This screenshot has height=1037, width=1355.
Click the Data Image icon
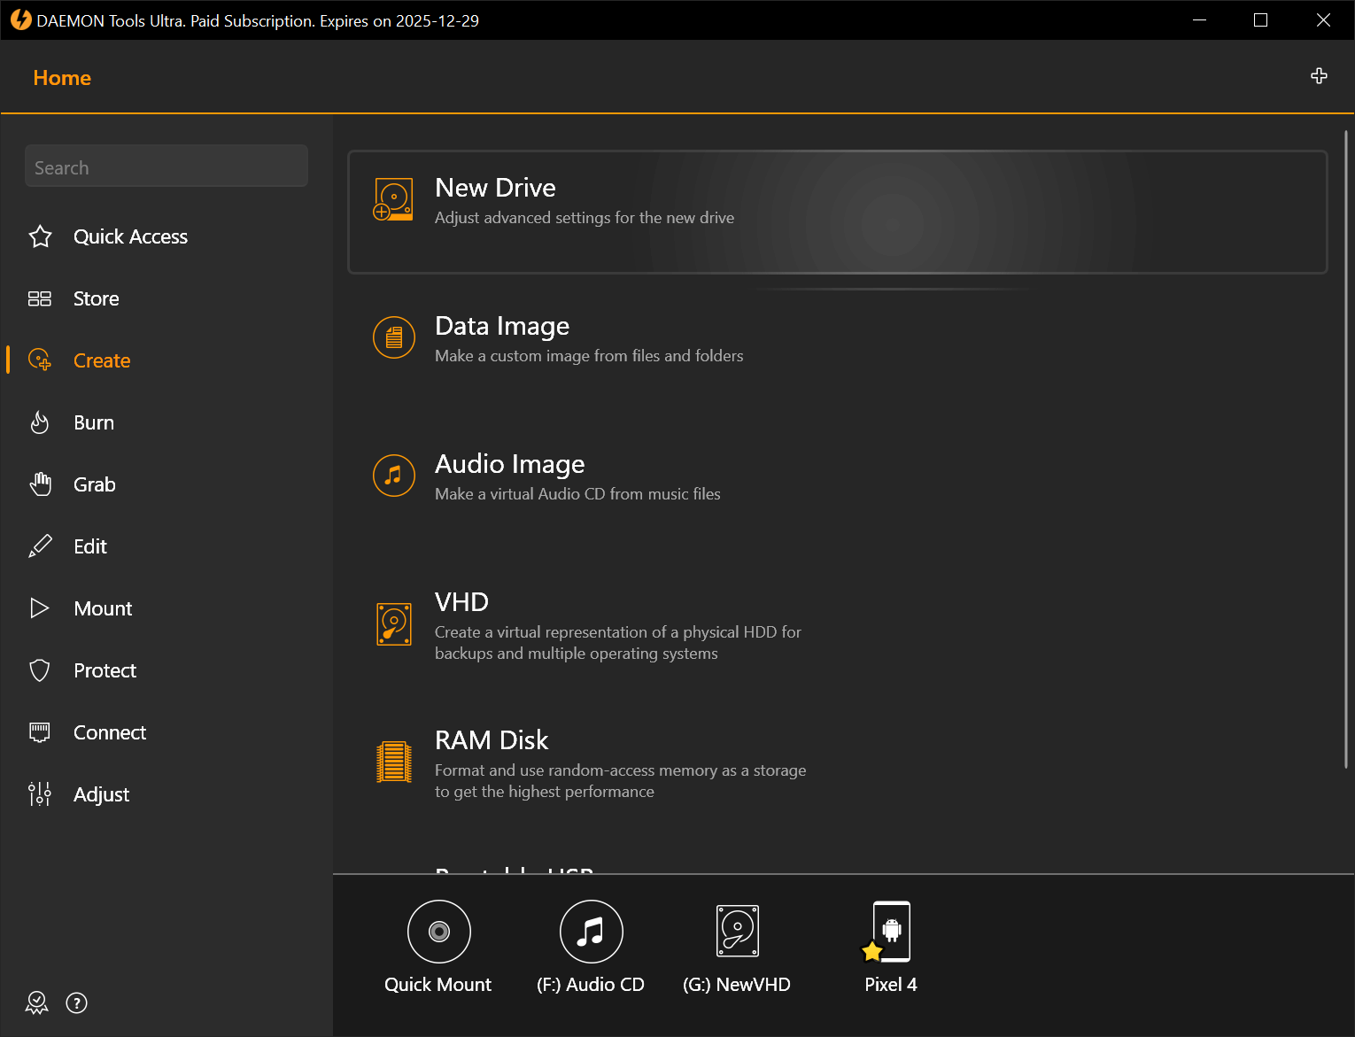(393, 337)
